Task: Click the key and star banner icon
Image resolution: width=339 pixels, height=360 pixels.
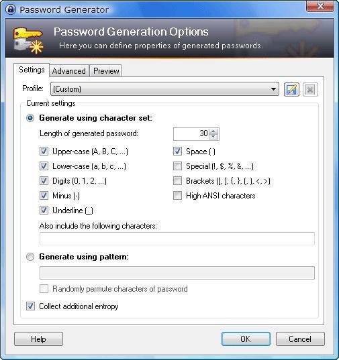Action: click(28, 40)
